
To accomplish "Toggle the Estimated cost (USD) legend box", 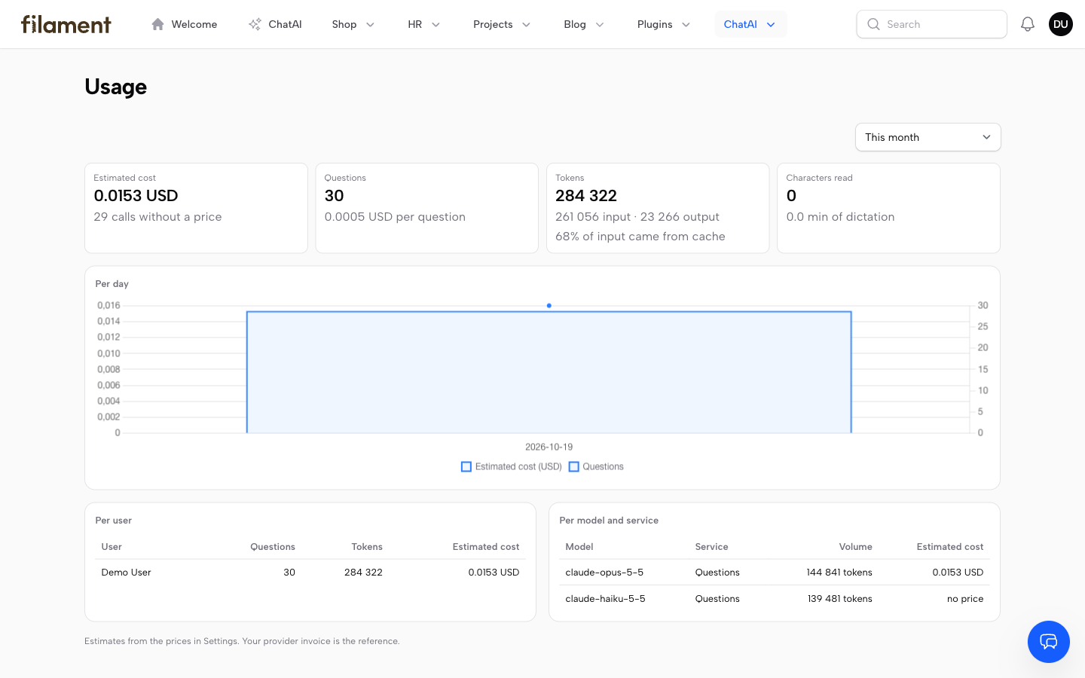I will click(x=466, y=467).
